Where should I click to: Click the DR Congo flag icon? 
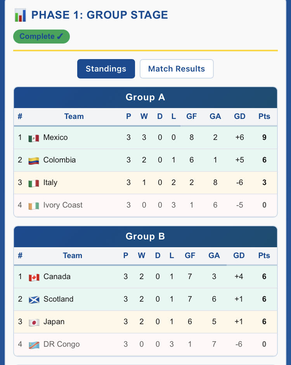[34, 345]
